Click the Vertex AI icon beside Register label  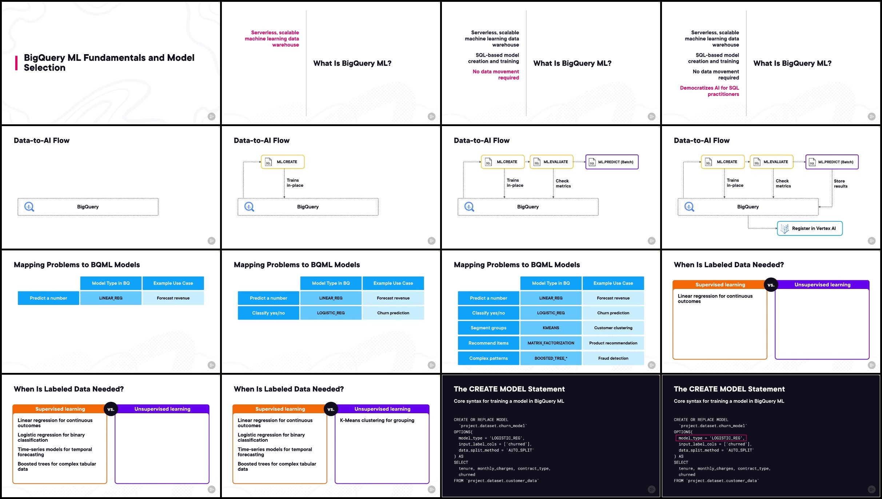point(785,229)
